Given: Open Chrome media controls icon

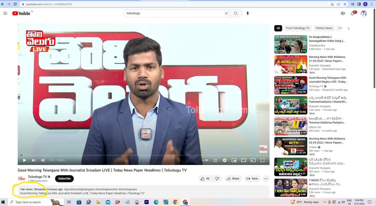Looking at the screenshot, I should [353, 4].
